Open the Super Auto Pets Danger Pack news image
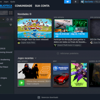The height and width of the screenshot is (100, 100). 34,28
